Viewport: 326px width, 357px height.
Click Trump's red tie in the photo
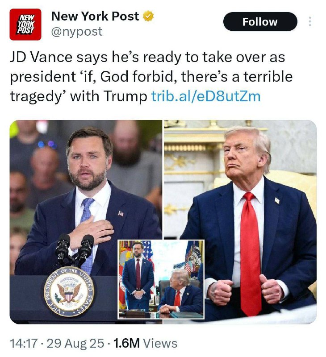tap(251, 254)
